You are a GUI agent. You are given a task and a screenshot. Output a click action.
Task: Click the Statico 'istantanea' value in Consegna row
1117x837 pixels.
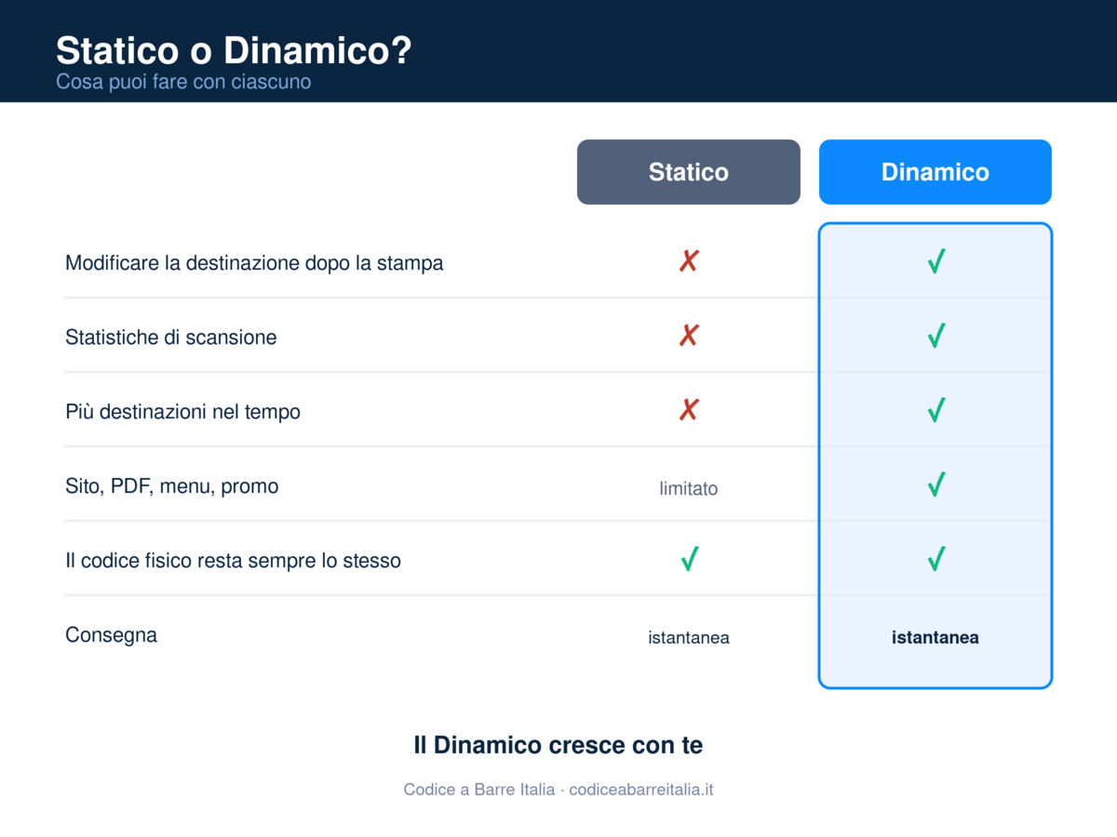[689, 637]
